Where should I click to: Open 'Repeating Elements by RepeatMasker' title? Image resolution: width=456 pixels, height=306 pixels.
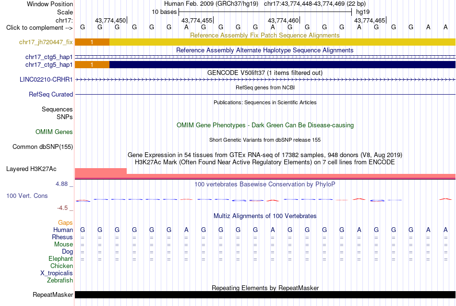(x=265, y=288)
